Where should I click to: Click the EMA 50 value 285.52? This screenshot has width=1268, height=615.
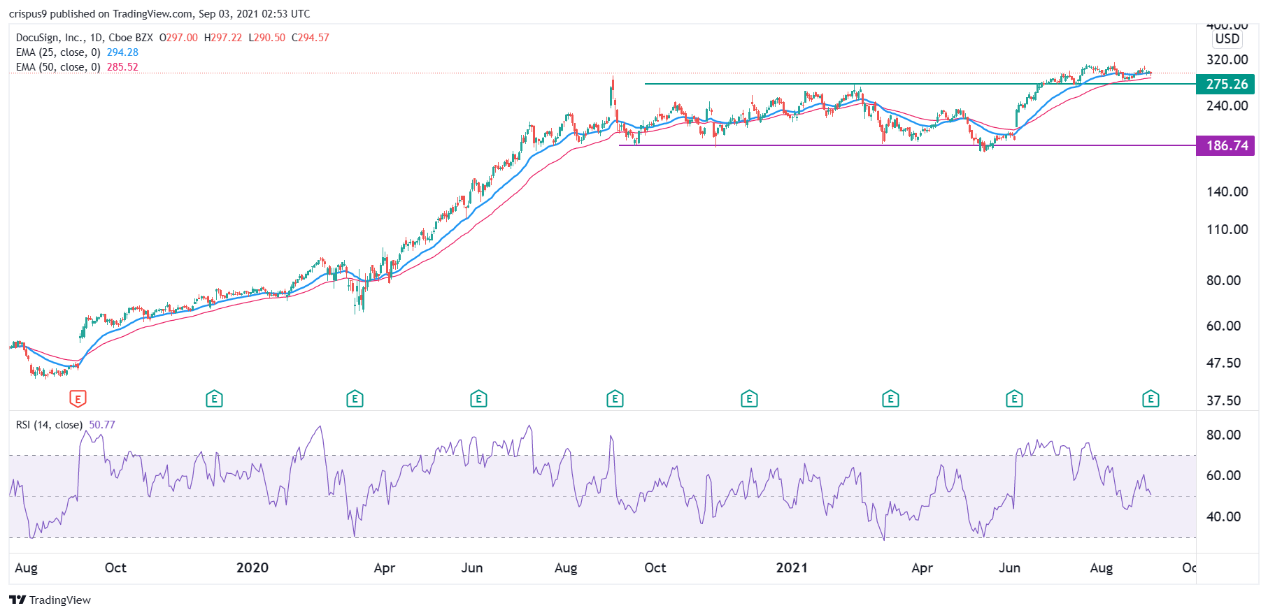tap(122, 67)
